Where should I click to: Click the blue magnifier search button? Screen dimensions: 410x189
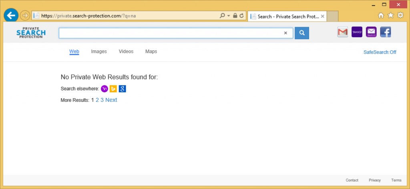tap(302, 33)
